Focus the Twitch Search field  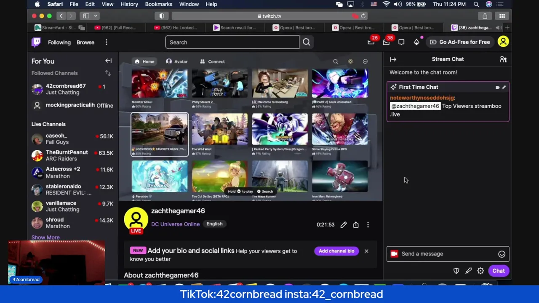[232, 42]
